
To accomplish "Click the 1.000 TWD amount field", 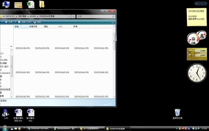I will point(201,51).
